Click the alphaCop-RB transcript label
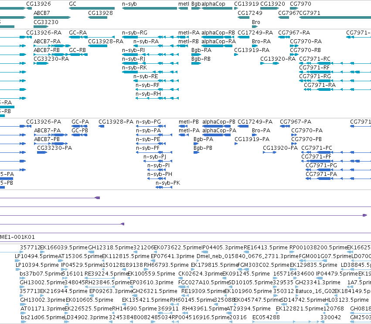Image resolution: width=371 pixels, height=324 pixels. [218, 32]
